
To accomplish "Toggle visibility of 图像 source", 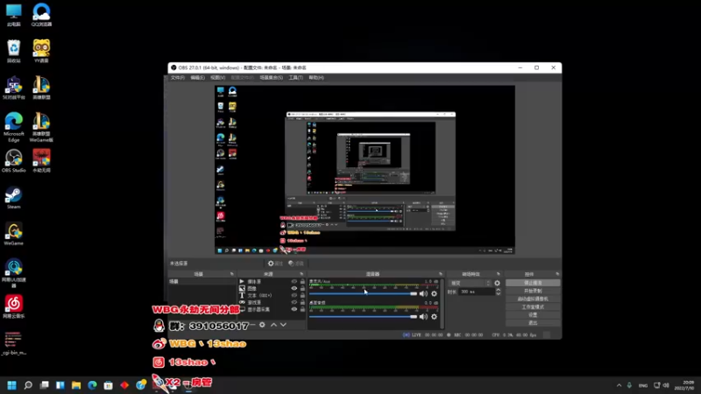I will (294, 289).
